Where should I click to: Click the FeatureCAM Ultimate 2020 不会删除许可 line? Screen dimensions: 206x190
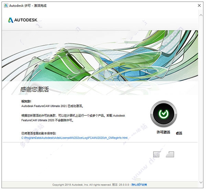[47, 120]
